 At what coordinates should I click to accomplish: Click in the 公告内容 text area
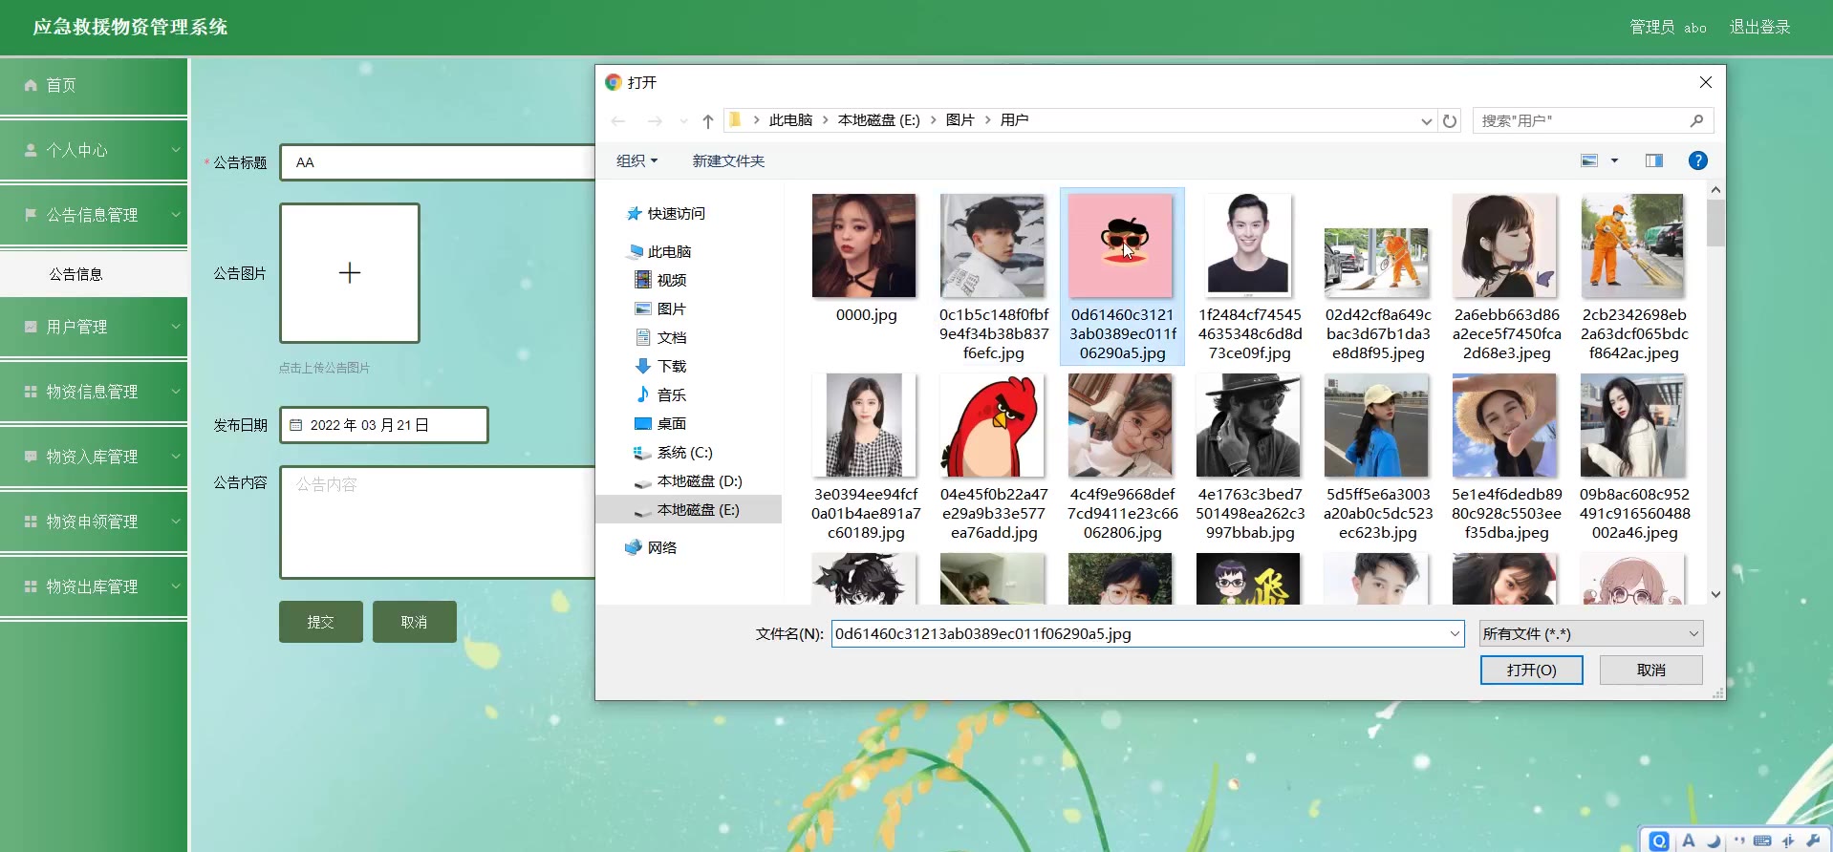point(437,522)
